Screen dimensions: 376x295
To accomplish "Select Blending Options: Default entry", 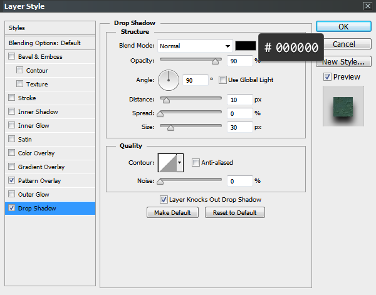I will 45,43.
